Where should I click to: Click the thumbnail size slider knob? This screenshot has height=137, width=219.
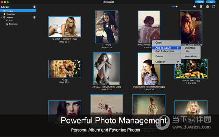point(177,7)
